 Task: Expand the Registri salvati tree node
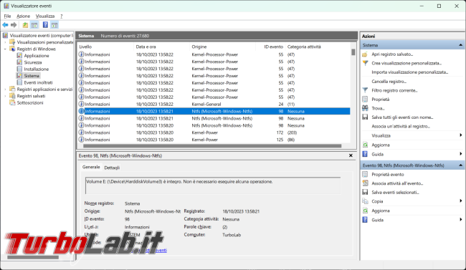click(5, 96)
